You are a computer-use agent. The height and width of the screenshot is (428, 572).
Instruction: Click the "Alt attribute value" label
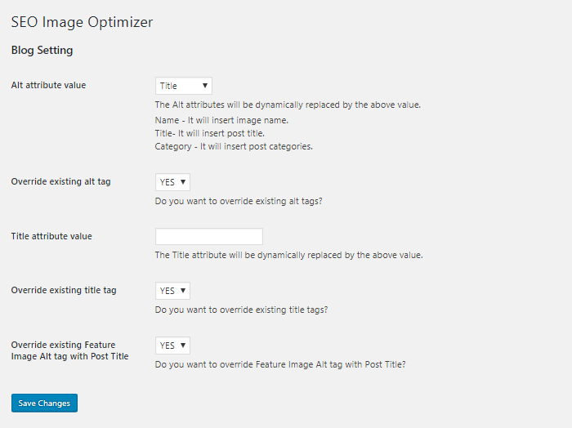pyautogui.click(x=48, y=85)
